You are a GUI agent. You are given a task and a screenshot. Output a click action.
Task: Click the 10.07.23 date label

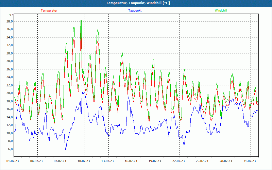pos(84,161)
